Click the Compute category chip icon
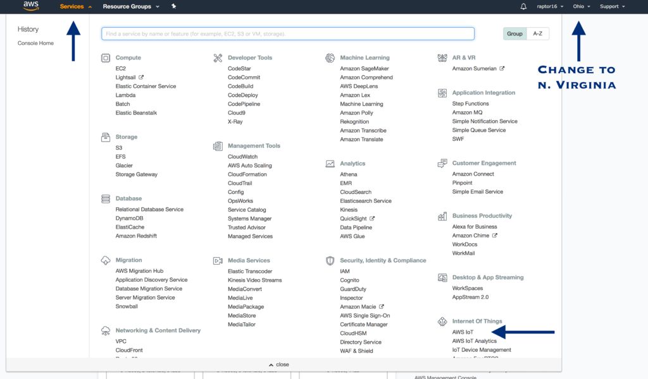 tap(106, 58)
